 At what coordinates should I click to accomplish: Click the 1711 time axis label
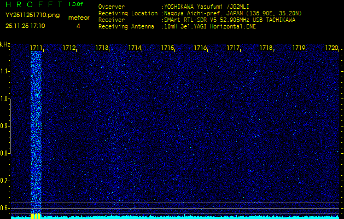(x=36, y=48)
